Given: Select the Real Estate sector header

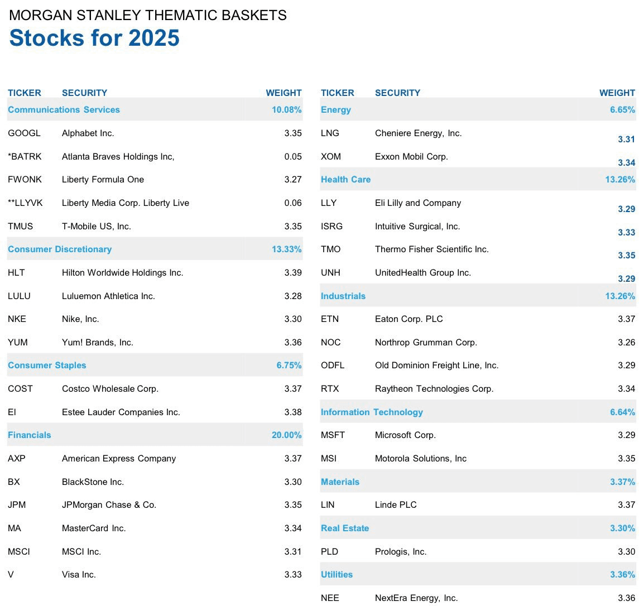Looking at the screenshot, I should [x=345, y=528].
